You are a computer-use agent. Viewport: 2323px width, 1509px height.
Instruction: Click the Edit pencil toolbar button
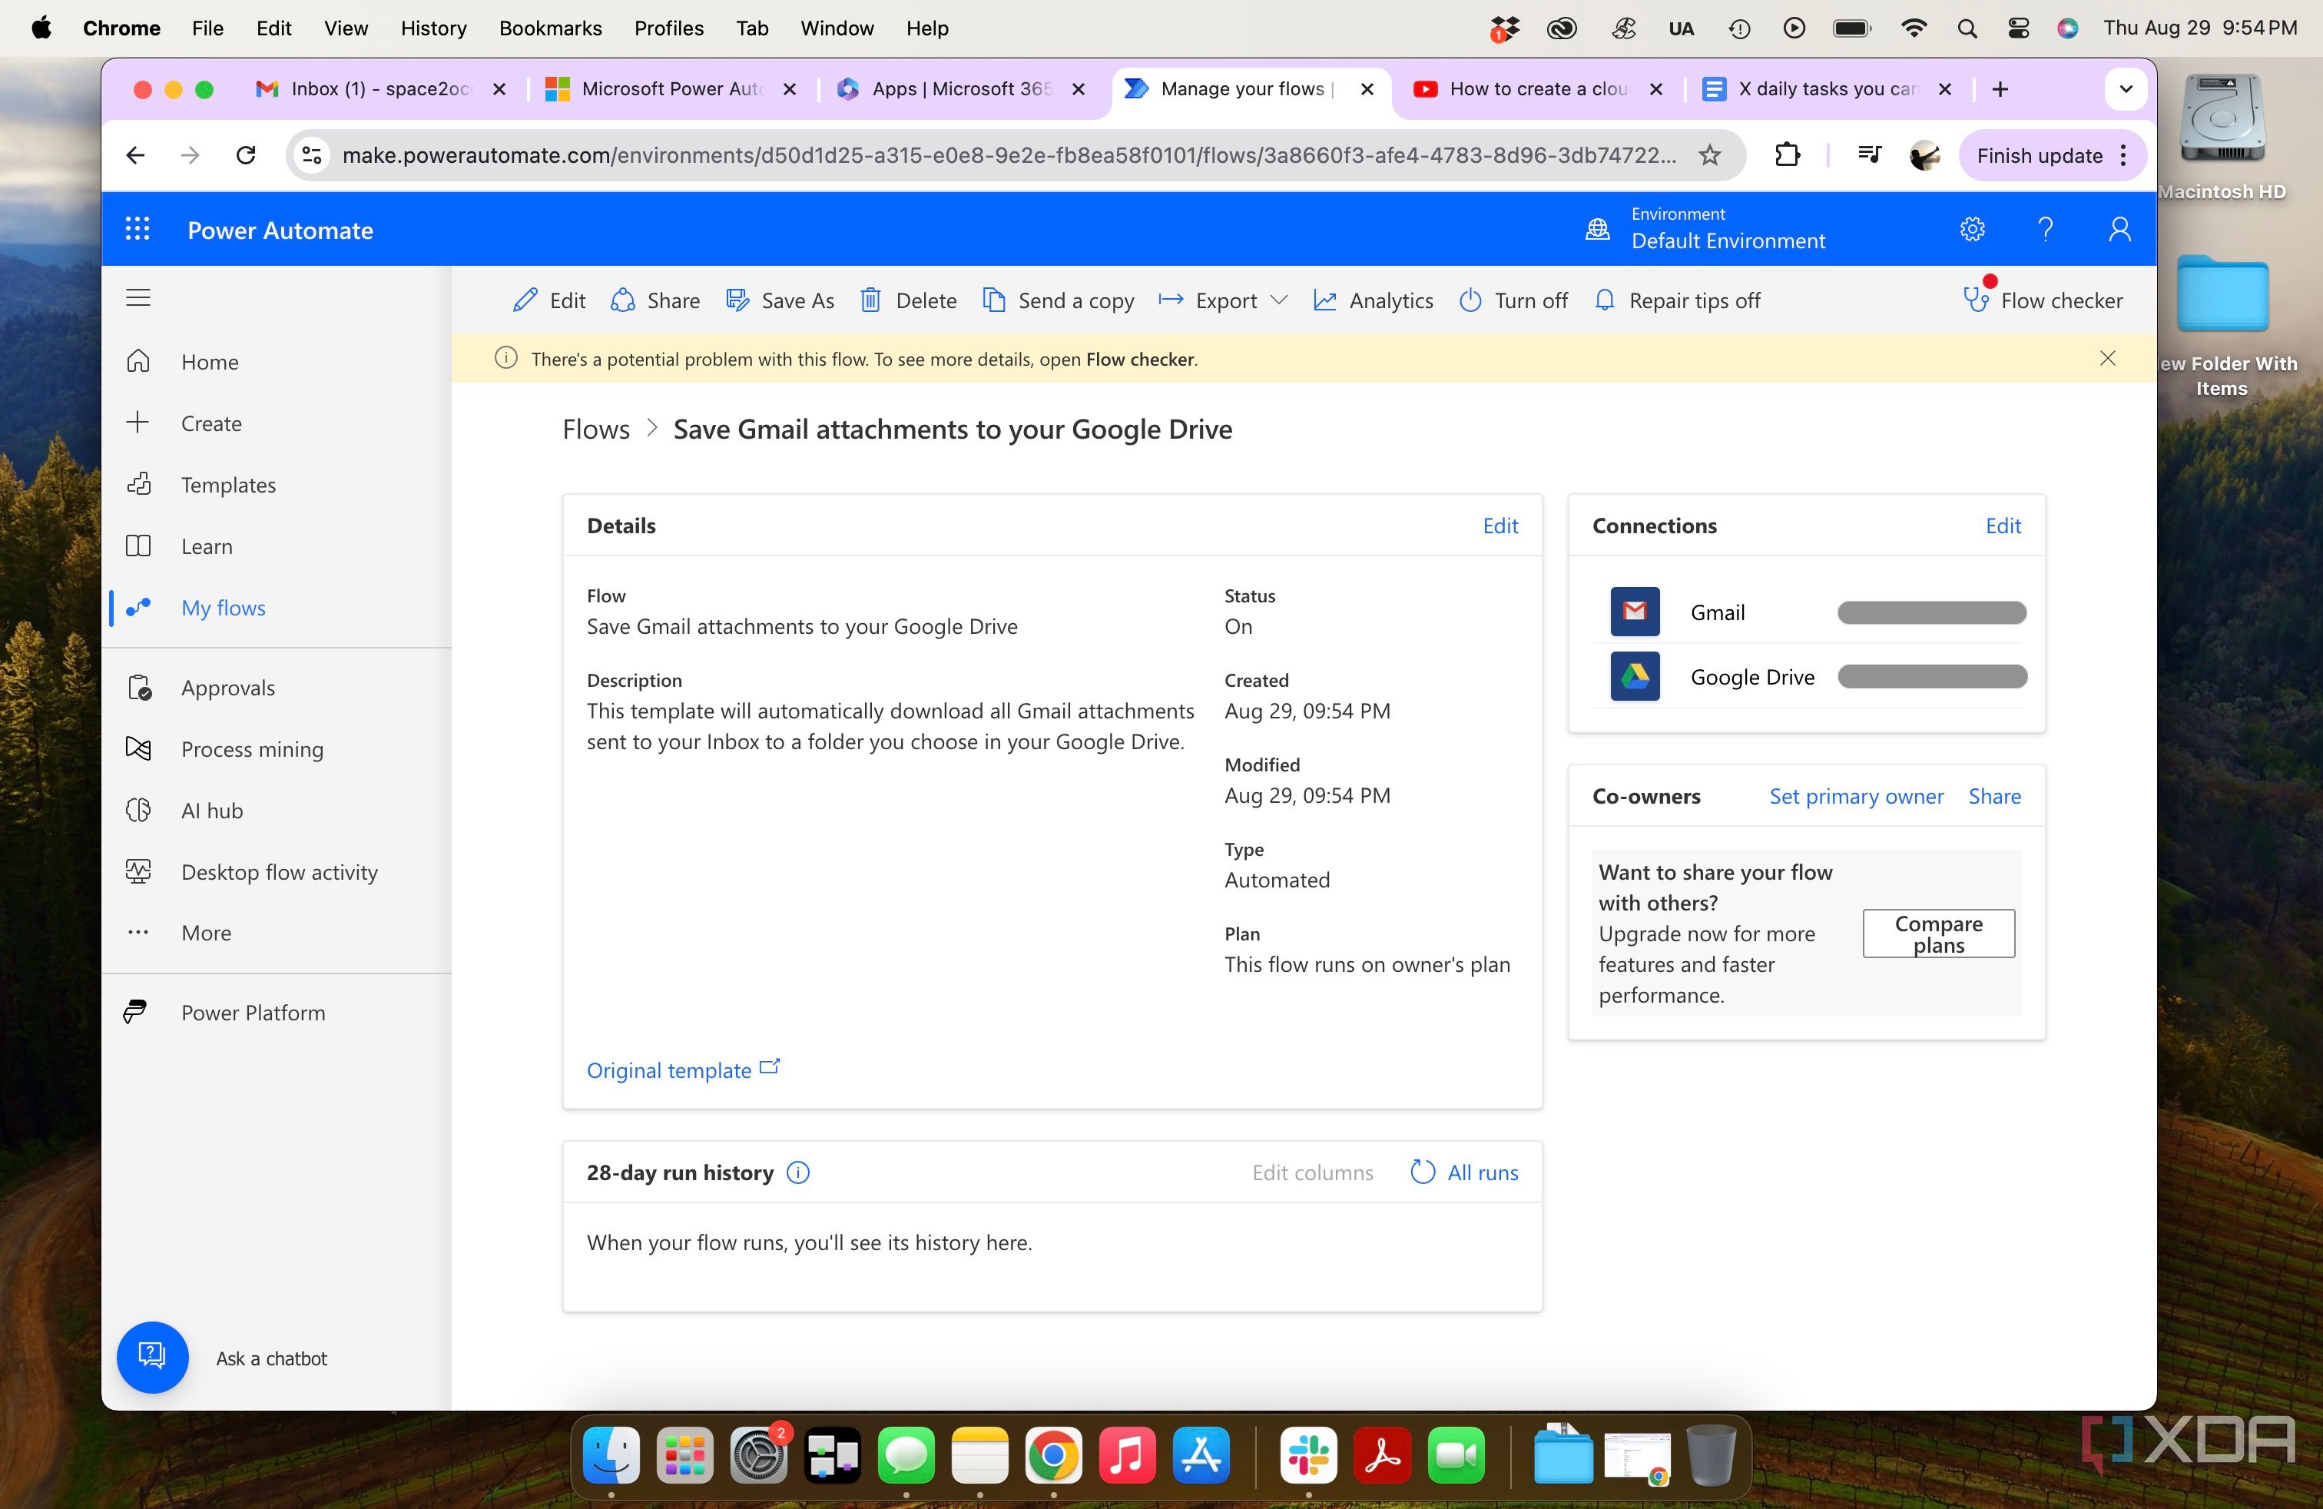[x=548, y=300]
